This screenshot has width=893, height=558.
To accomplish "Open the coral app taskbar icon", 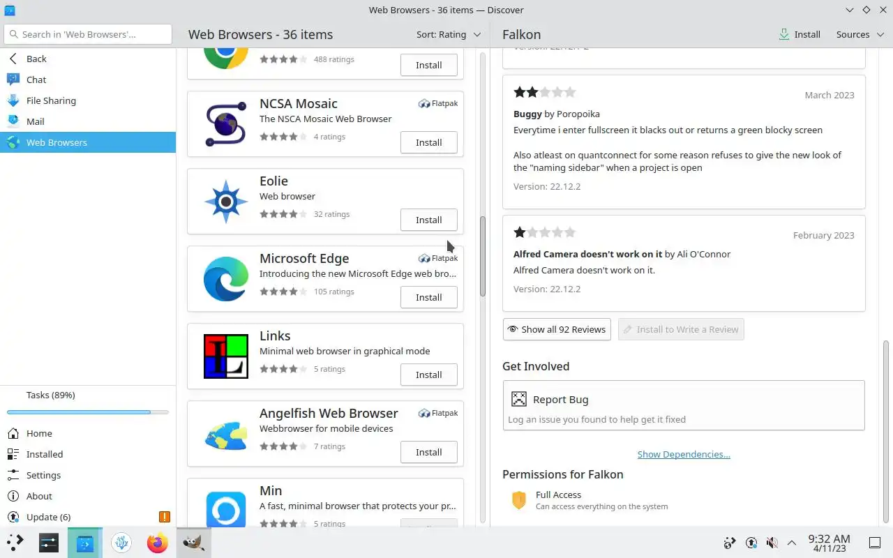I will (x=121, y=543).
